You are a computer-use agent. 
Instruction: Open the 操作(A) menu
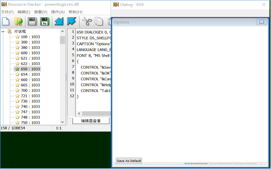pyautogui.click(x=58, y=12)
